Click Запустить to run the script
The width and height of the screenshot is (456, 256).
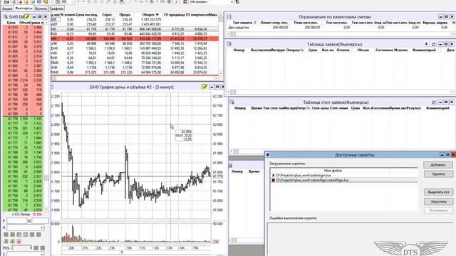click(x=438, y=201)
